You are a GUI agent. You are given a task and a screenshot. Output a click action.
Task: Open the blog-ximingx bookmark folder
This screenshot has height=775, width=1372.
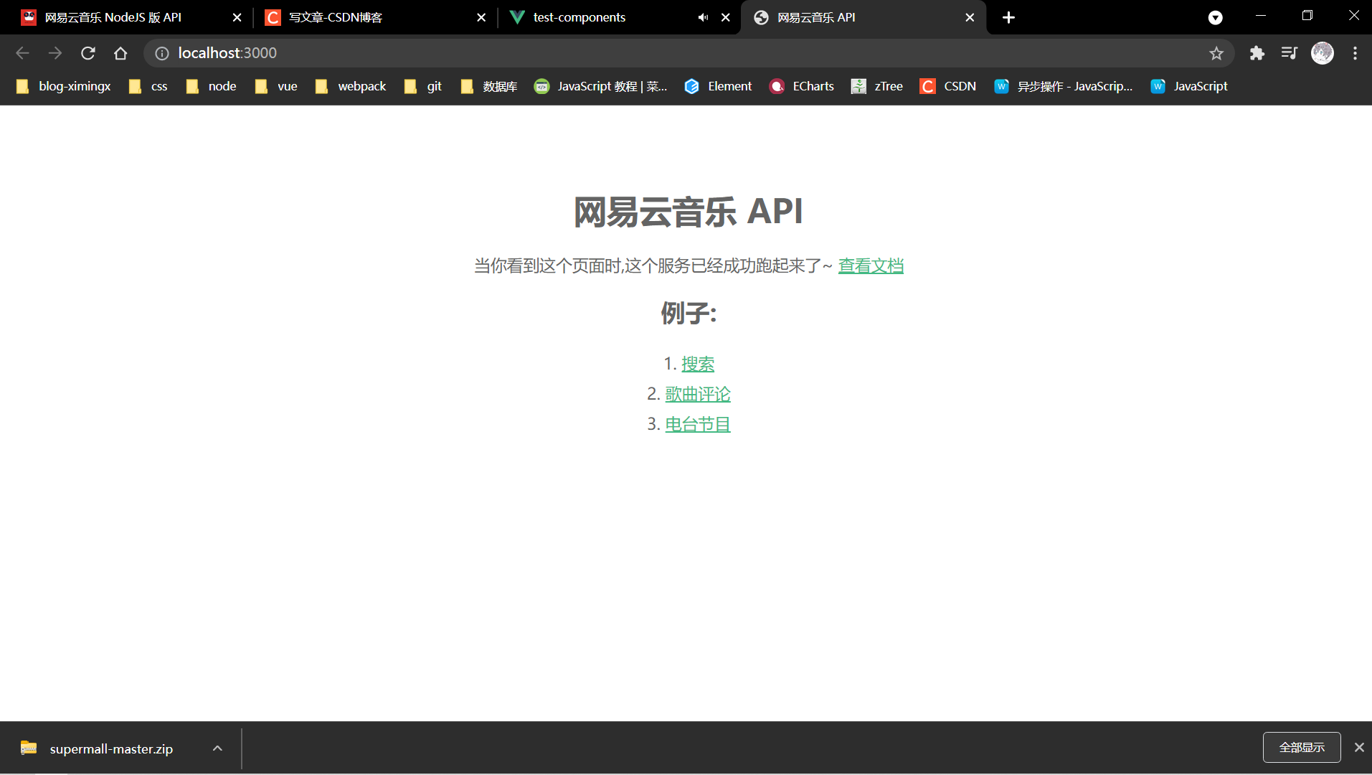click(x=64, y=86)
